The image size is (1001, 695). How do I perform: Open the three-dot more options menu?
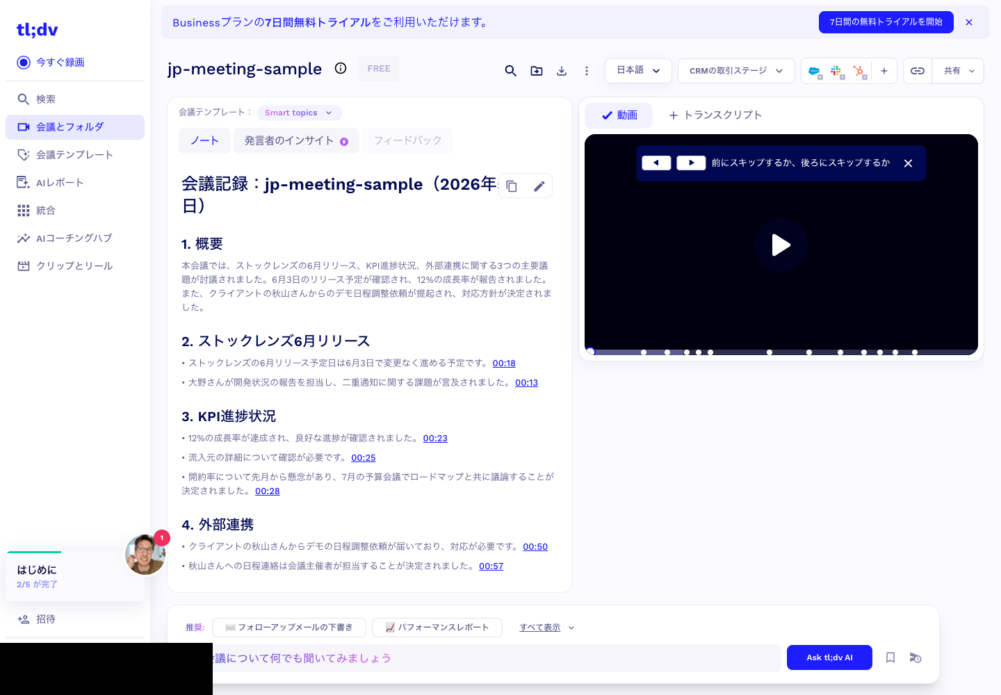(x=587, y=71)
